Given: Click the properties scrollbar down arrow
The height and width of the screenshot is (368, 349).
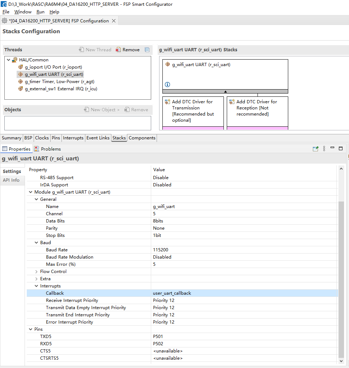Looking at the screenshot, I should pyautogui.click(x=341, y=361).
